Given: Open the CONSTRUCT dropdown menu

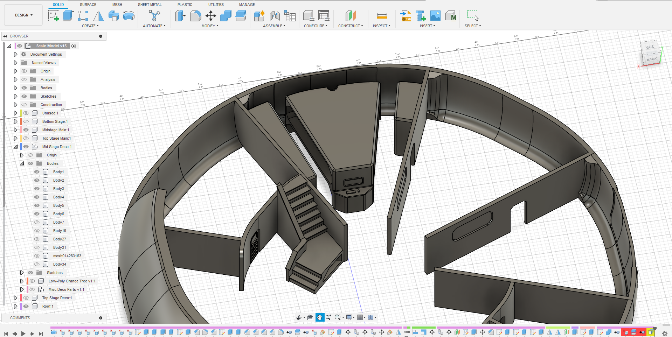Looking at the screenshot, I should 351,26.
